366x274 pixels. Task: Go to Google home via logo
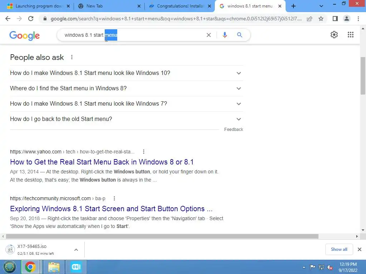pos(25,35)
